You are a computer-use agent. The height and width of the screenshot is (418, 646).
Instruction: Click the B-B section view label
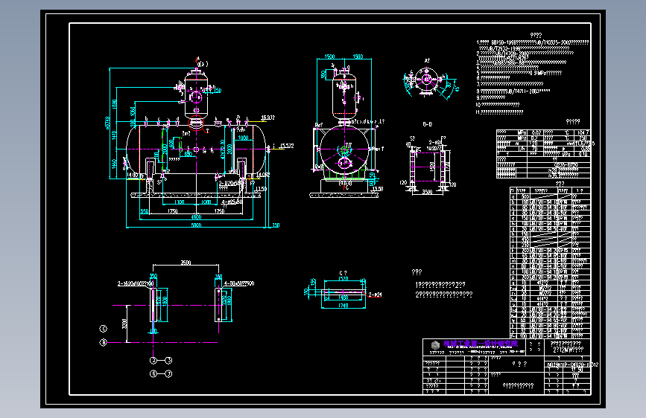(x=427, y=123)
